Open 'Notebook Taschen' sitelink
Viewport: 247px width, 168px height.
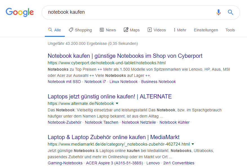coord(102,122)
